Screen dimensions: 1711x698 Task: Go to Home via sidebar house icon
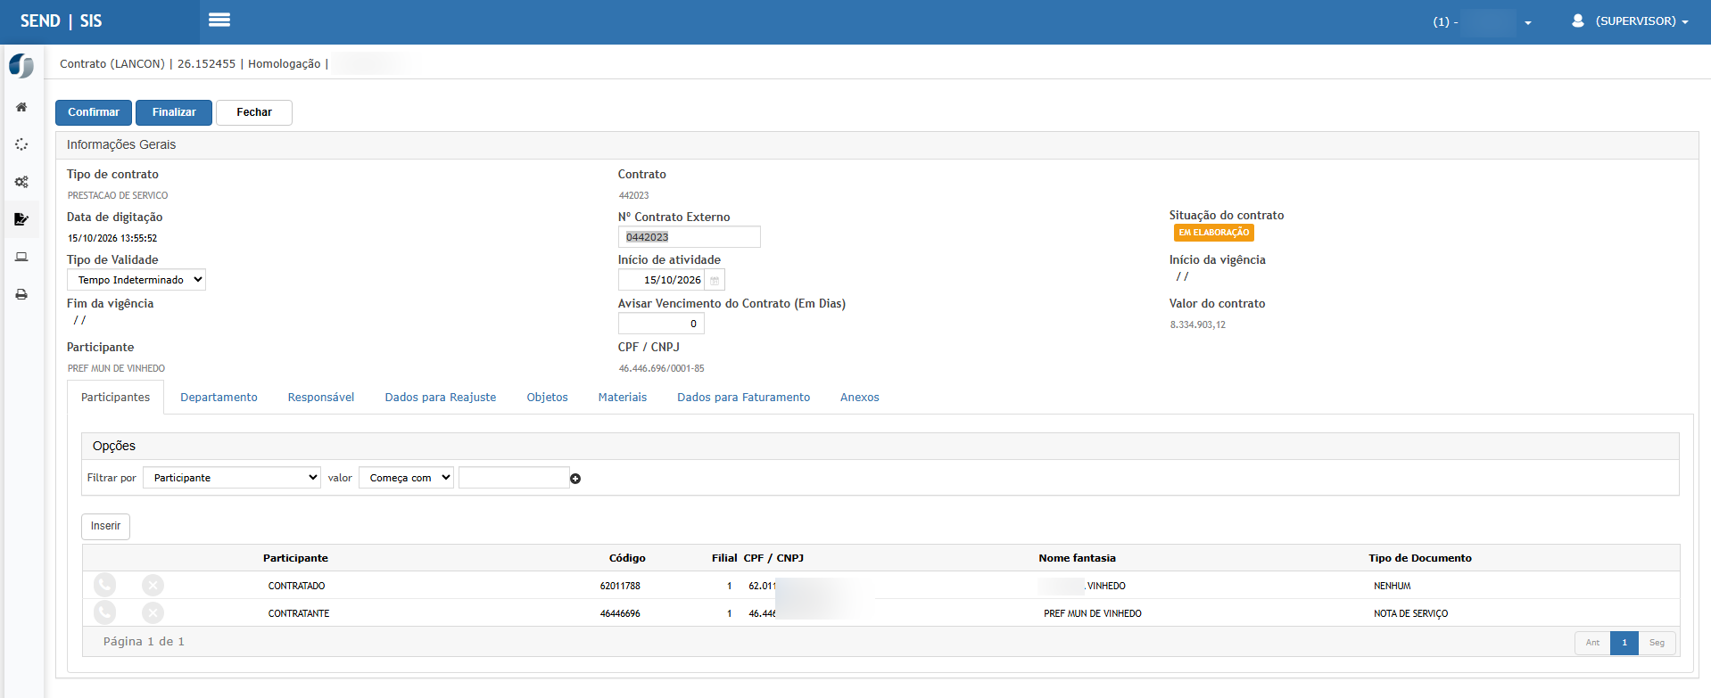pyautogui.click(x=21, y=107)
